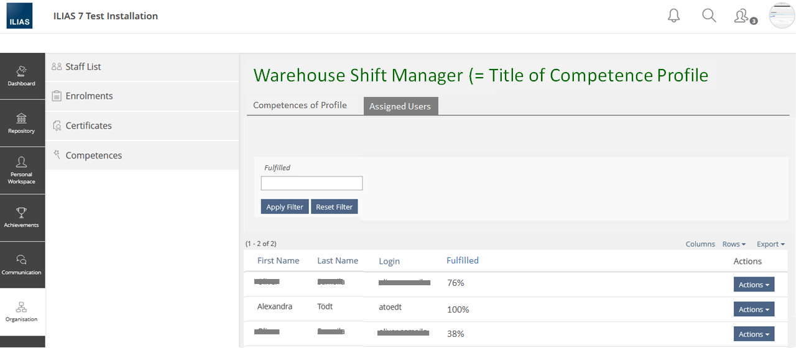The height and width of the screenshot is (348, 799).
Task: Open the notifications bell icon
Action: (674, 16)
